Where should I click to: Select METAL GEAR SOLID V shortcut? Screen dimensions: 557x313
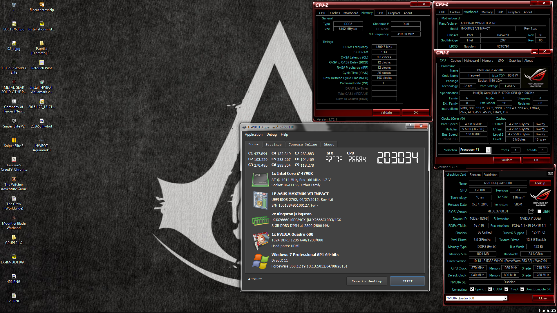[14, 87]
